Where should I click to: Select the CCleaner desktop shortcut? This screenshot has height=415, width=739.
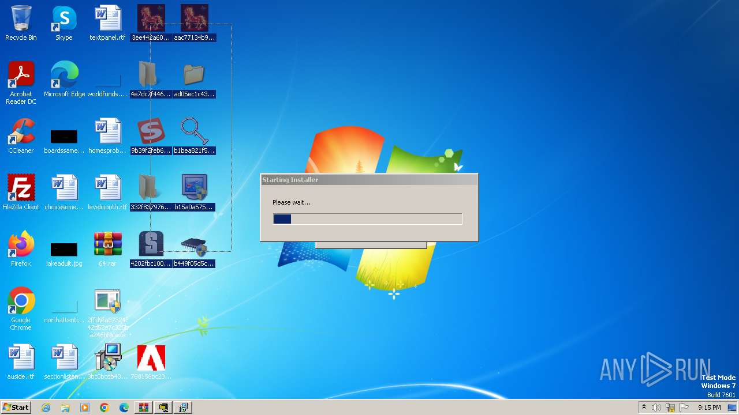click(21, 136)
